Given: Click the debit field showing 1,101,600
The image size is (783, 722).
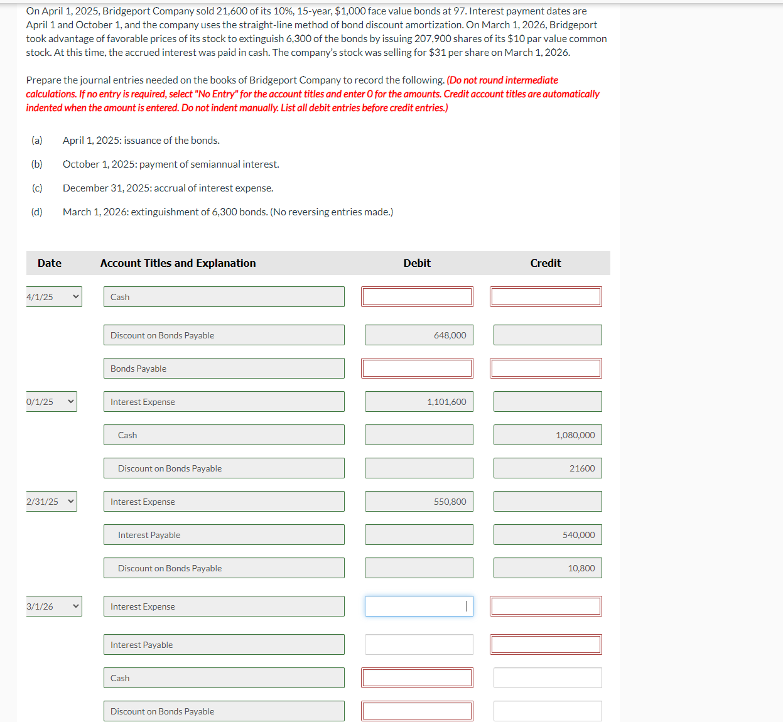Looking at the screenshot, I should click(419, 402).
